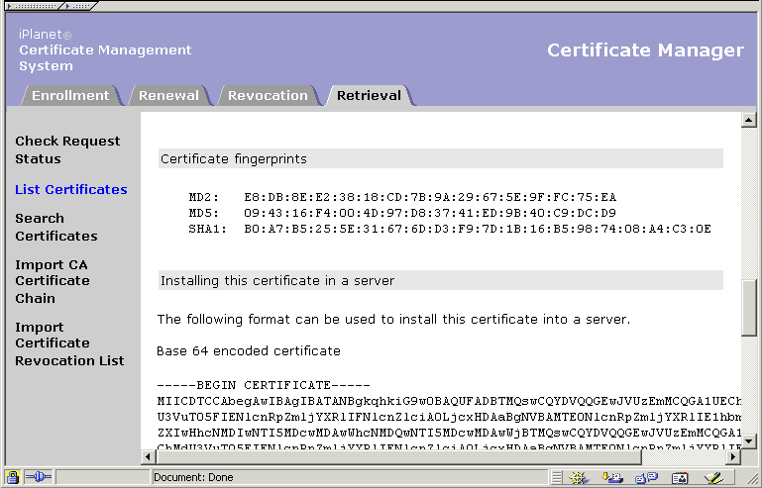Click the vertical scrollbar down arrow
Viewport: 762px width, 488px height.
pyautogui.click(x=748, y=441)
